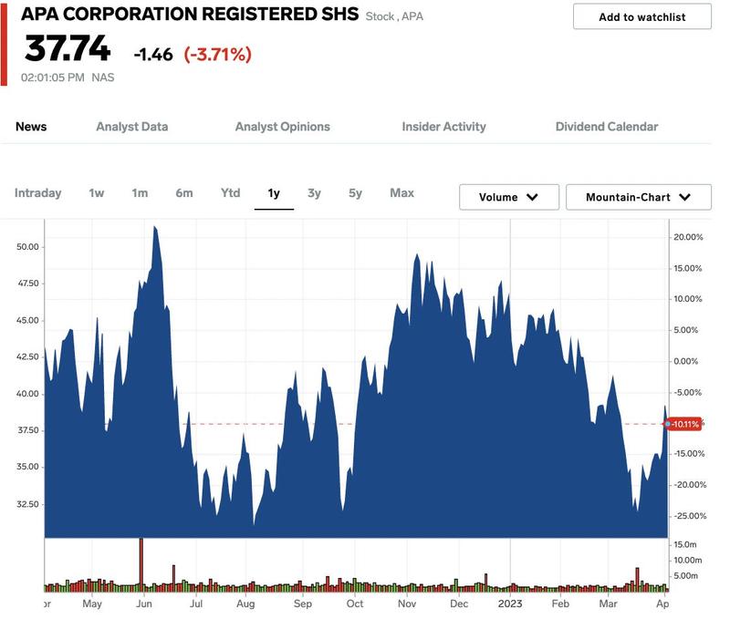
Task: Click the -10.11% current price marker
Action: pyautogui.click(x=683, y=424)
